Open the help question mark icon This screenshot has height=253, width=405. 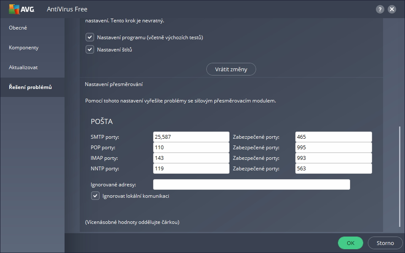coord(380,9)
